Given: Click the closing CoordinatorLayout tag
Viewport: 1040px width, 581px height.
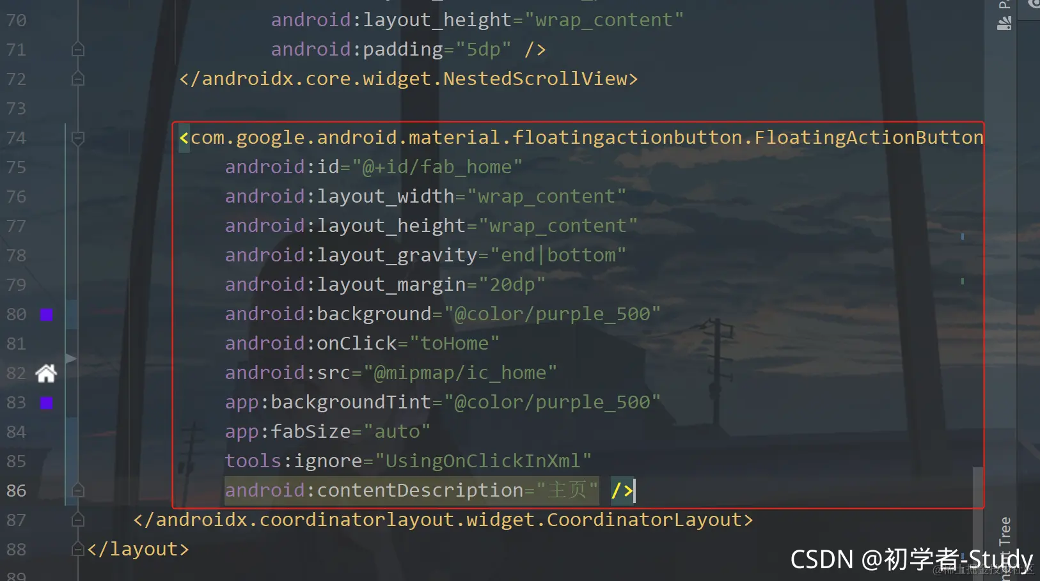Looking at the screenshot, I should (x=443, y=520).
